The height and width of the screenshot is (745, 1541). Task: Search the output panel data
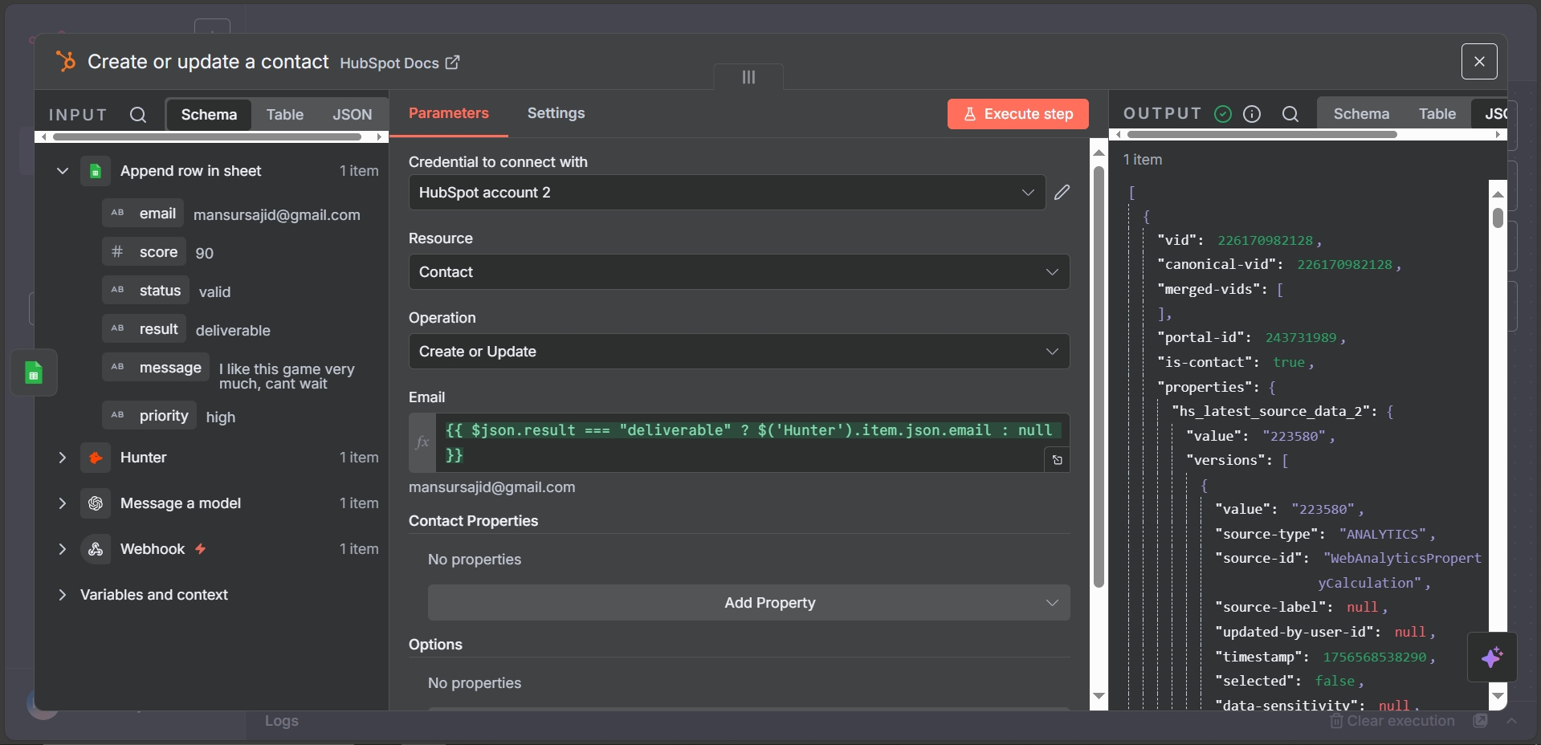pos(1290,114)
